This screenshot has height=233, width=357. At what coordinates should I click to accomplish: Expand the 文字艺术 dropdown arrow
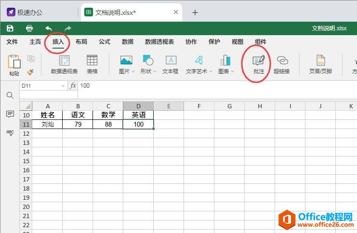[x=211, y=71]
